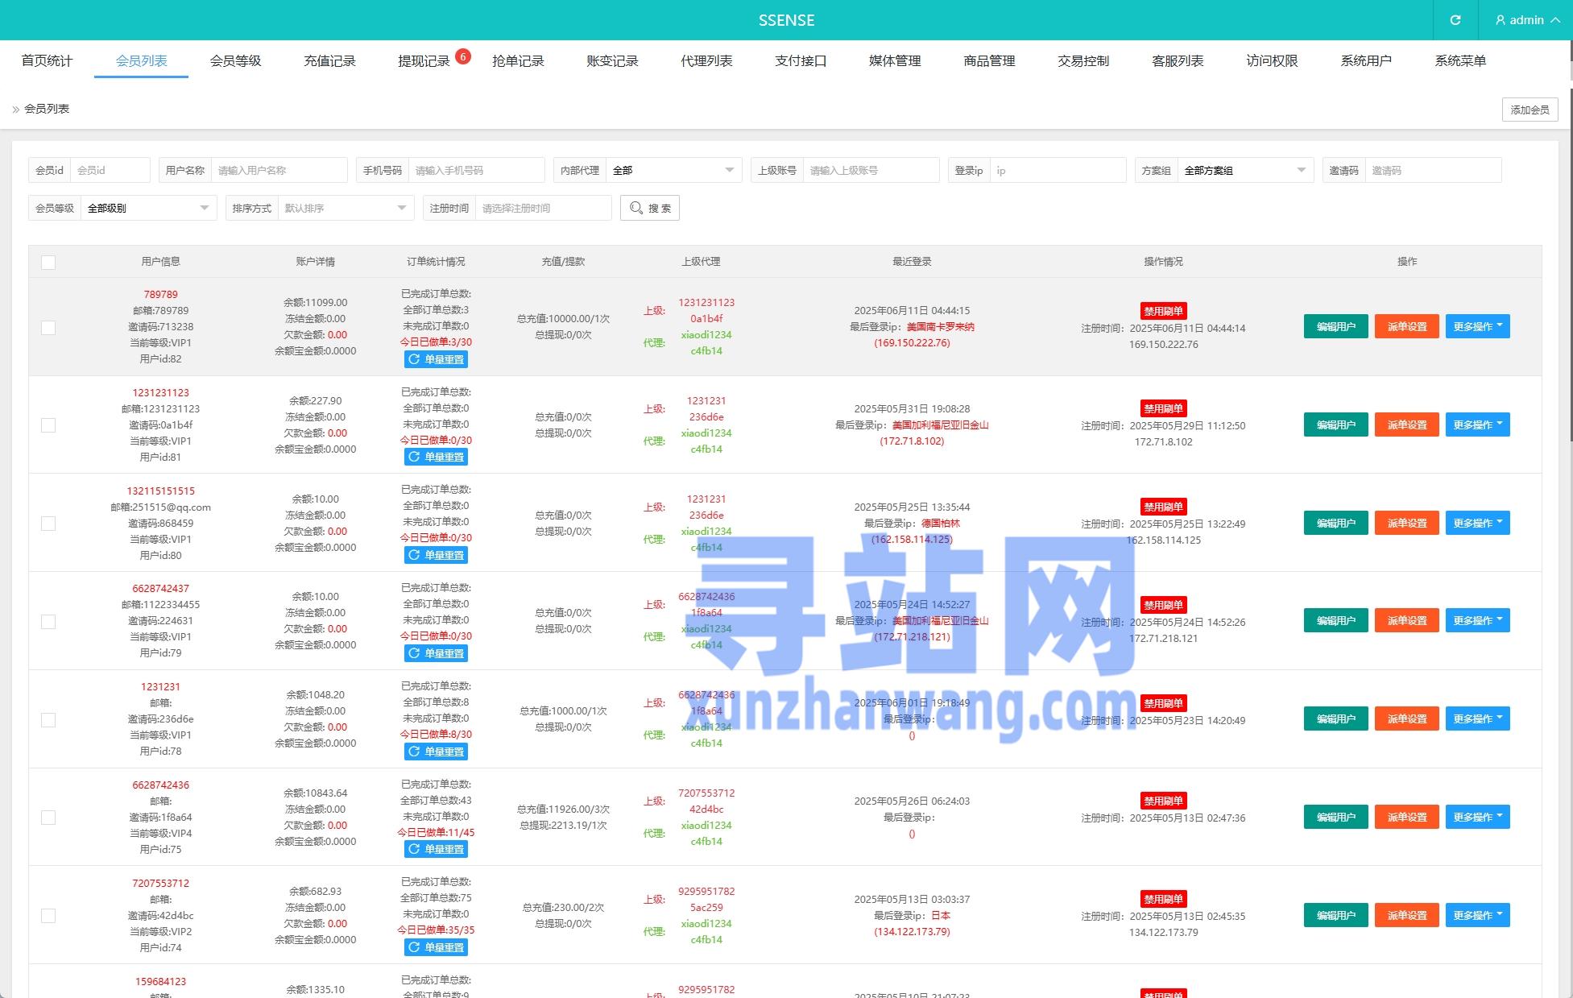Open the 会员等级 dropdown
Image resolution: width=1573 pixels, height=998 pixels.
[x=148, y=208]
